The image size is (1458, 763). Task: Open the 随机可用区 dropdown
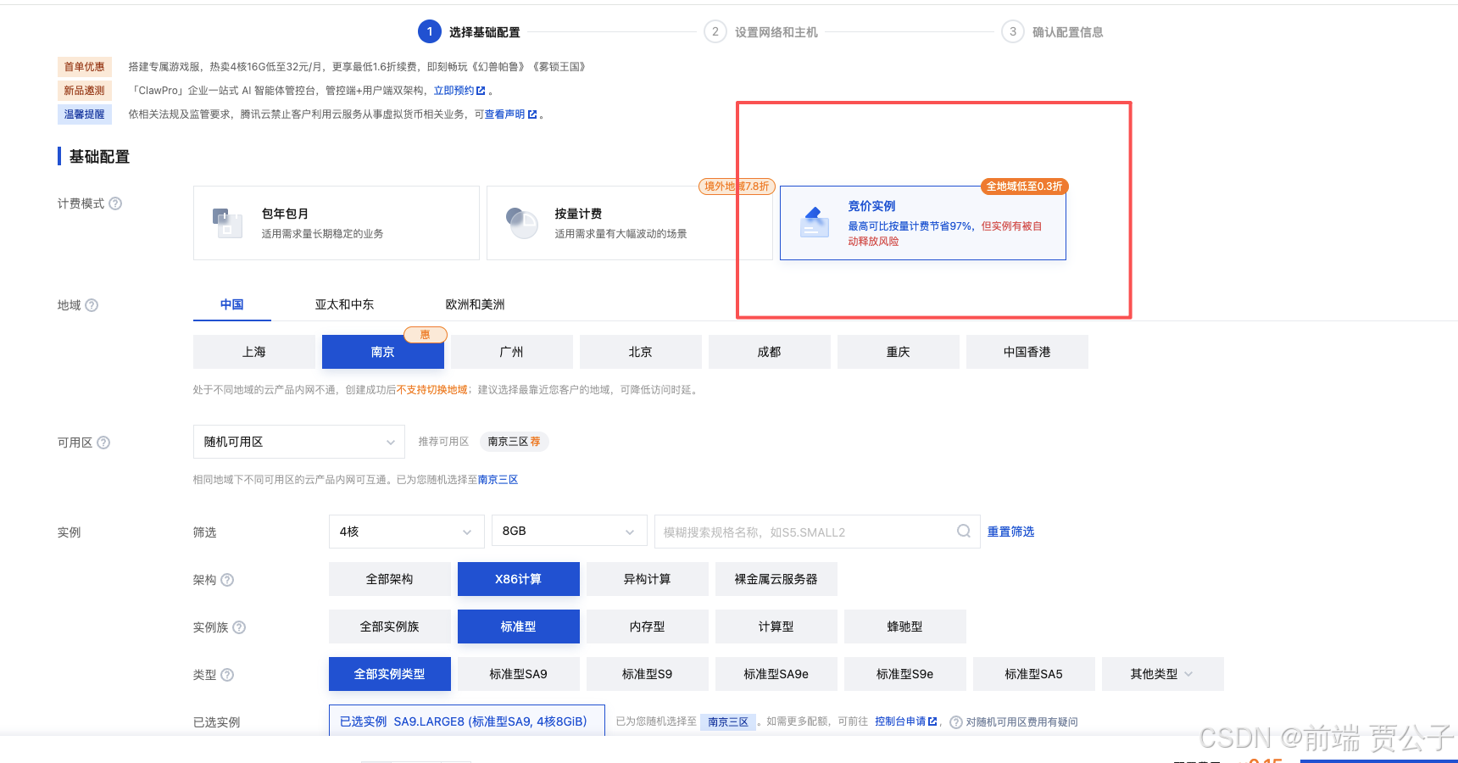(x=299, y=442)
